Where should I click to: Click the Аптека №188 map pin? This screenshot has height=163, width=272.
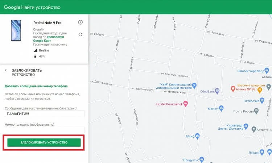pos(233,88)
